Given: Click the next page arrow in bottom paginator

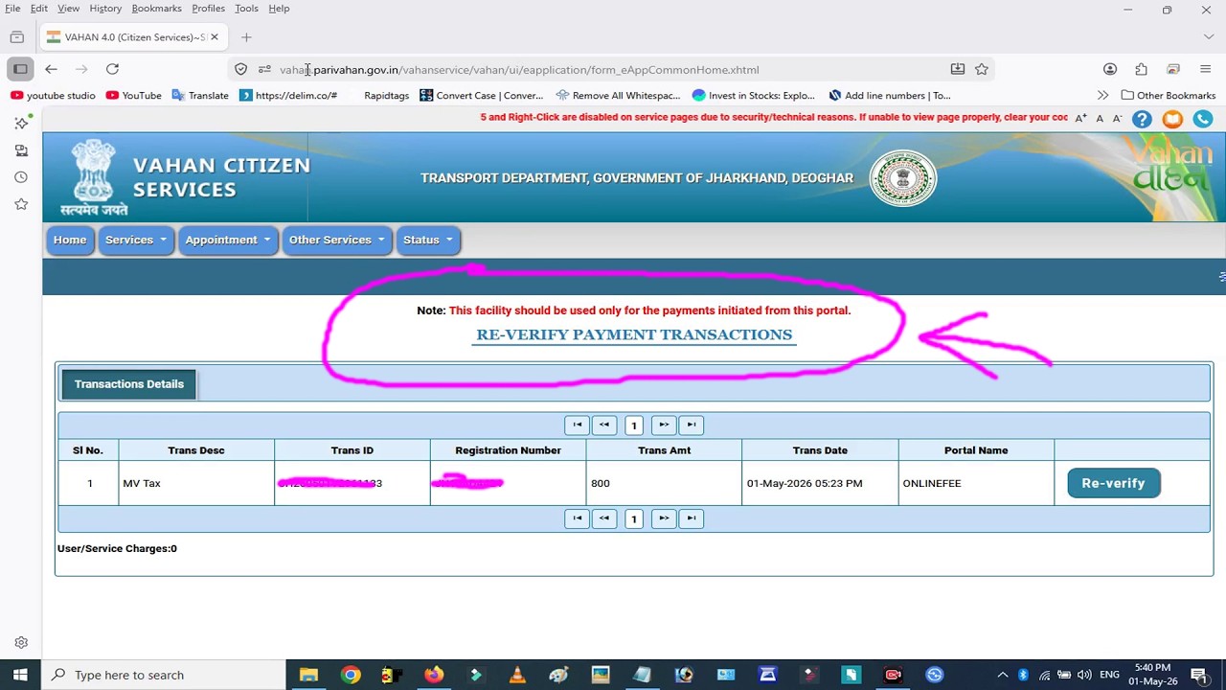Looking at the screenshot, I should pos(663,518).
